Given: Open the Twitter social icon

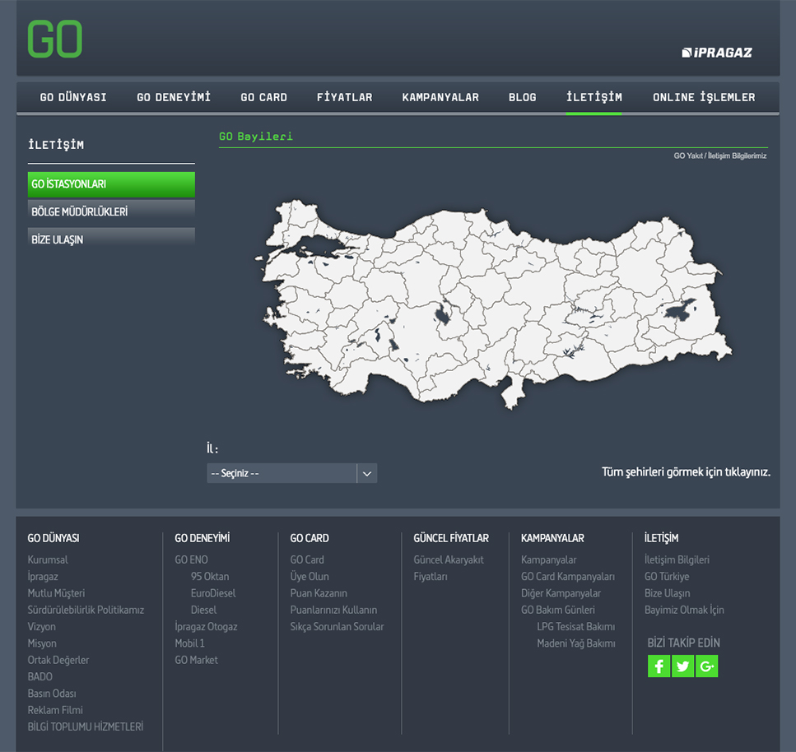Looking at the screenshot, I should [x=682, y=666].
